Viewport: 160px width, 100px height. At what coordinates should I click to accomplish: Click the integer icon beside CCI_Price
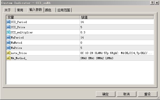pyautogui.click(x=9, y=27)
